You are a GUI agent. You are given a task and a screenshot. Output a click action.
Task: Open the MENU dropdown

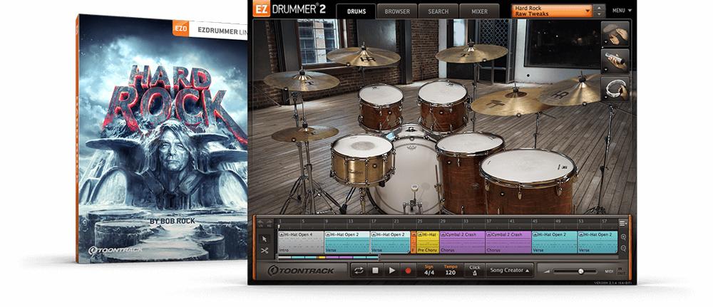click(x=622, y=11)
